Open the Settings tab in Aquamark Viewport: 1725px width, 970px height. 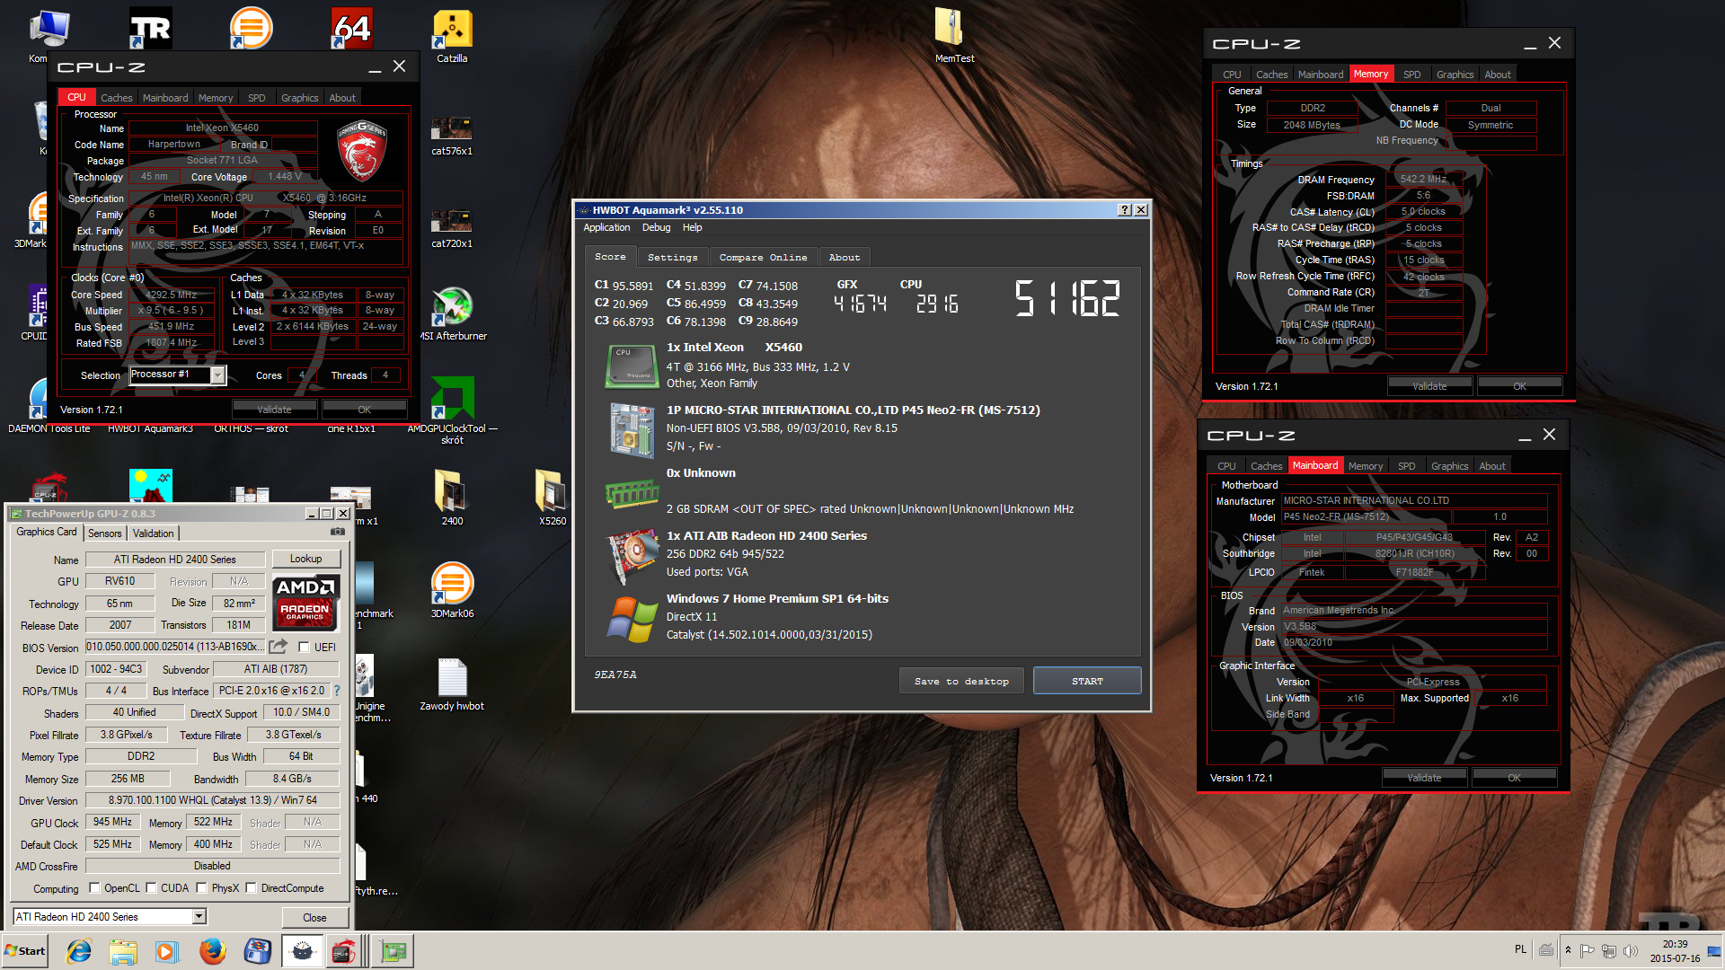673,258
